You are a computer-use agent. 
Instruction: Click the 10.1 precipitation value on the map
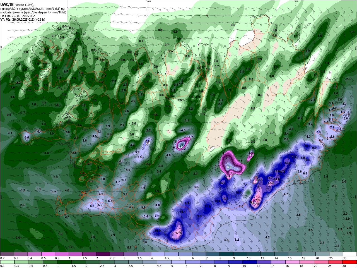point(183,212)
